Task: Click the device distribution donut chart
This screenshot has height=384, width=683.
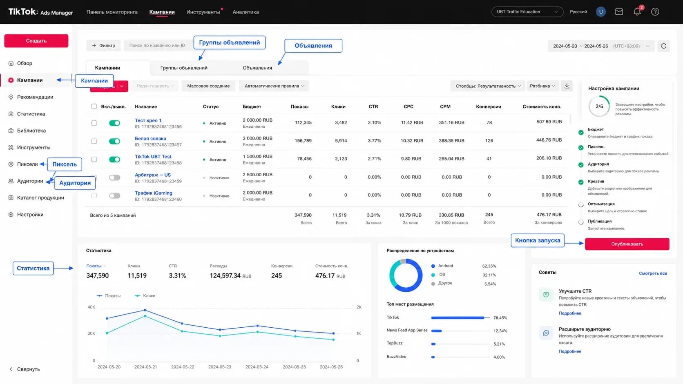Action: click(406, 275)
